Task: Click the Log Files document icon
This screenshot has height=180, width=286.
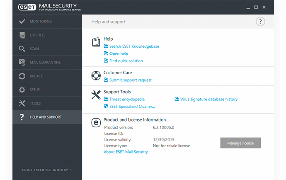Action: tap(22, 35)
